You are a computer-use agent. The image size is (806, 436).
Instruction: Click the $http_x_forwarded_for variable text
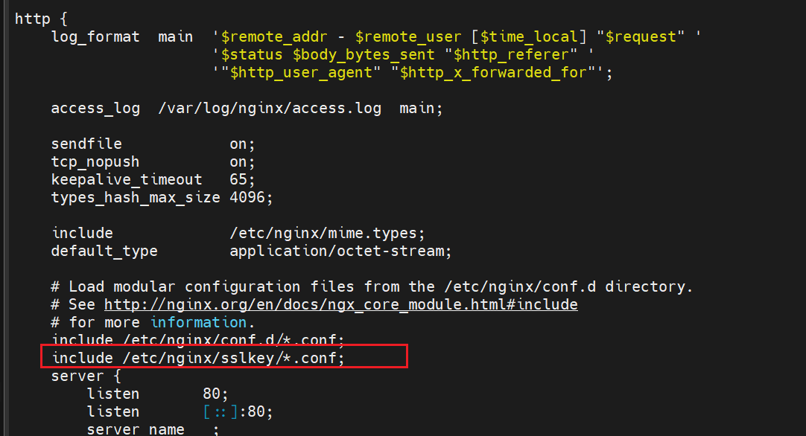[x=492, y=72]
